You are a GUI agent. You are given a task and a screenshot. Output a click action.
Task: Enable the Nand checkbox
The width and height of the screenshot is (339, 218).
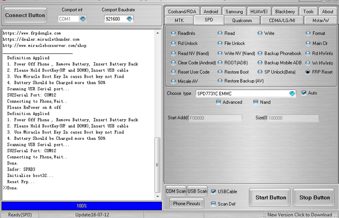(x=255, y=102)
